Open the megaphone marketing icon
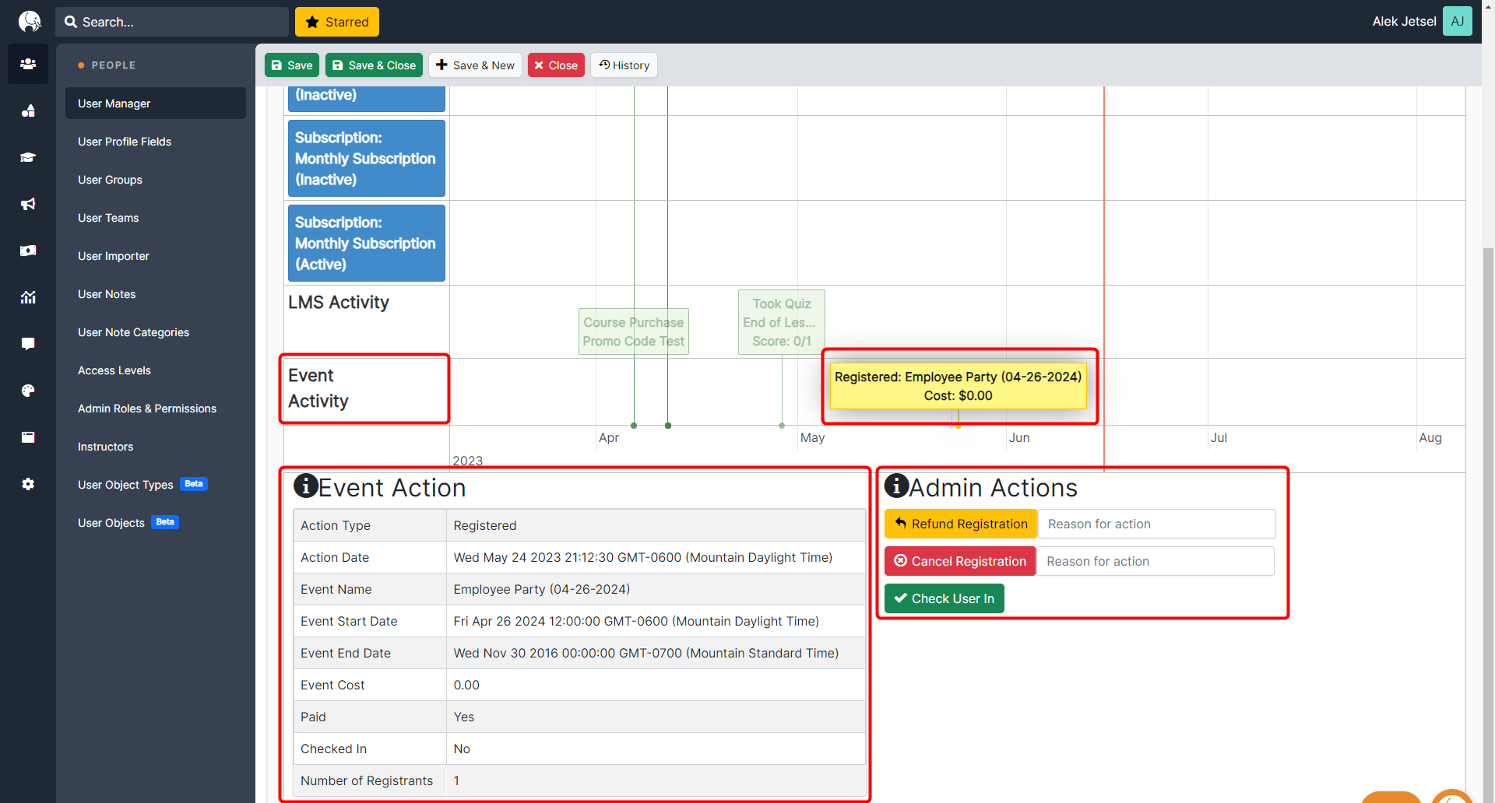This screenshot has height=803, width=1495. click(x=28, y=204)
